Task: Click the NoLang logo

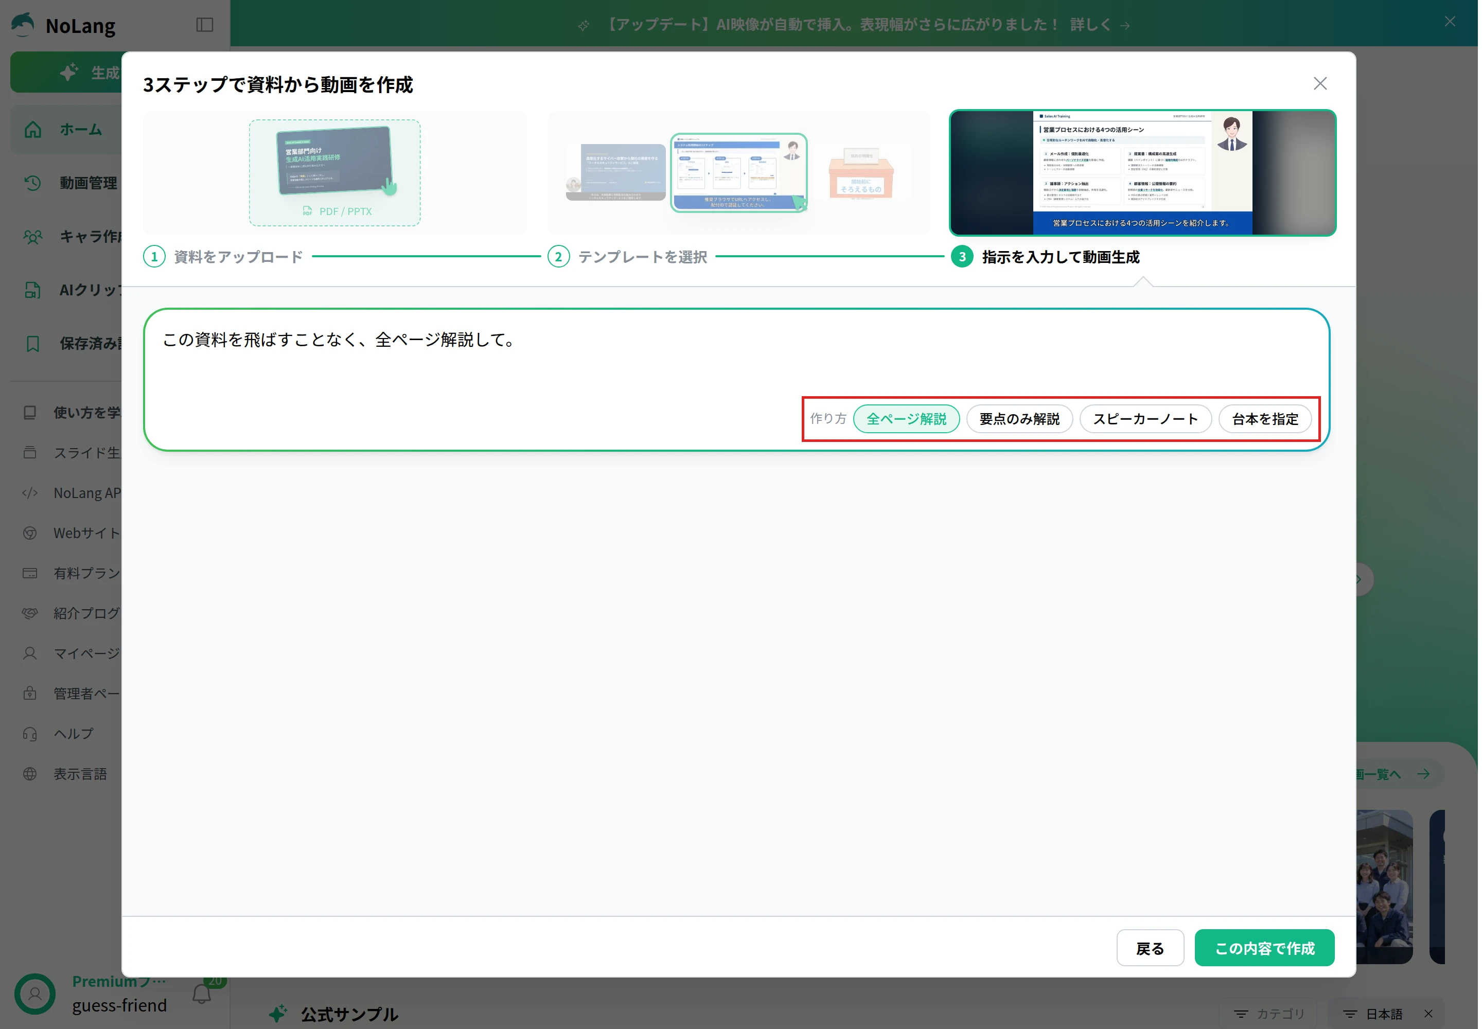Action: pyautogui.click(x=63, y=25)
